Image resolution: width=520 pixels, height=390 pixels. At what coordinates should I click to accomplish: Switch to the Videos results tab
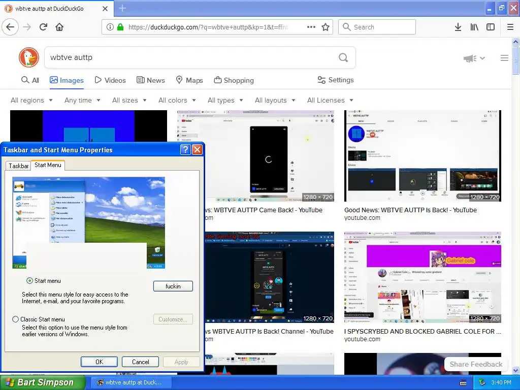(x=110, y=80)
